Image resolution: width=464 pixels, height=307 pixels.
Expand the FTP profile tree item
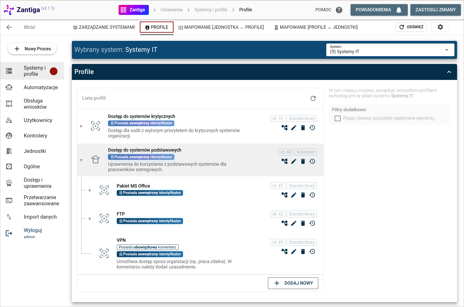click(90, 219)
